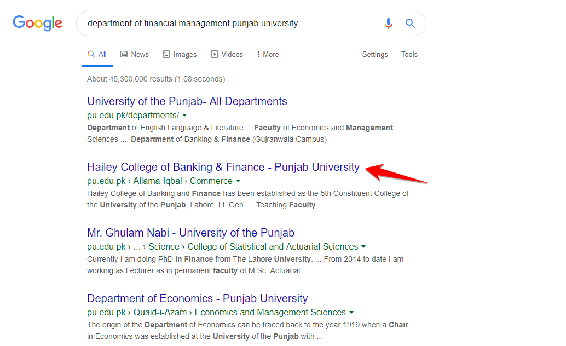This screenshot has width=566, height=346.
Task: Open Department of Economics - Punjab University
Action: (198, 298)
